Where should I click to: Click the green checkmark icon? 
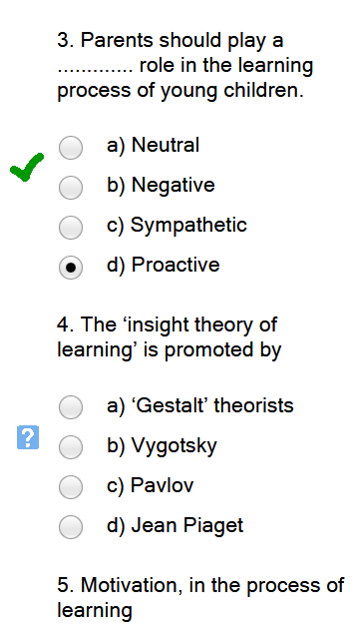click(27, 167)
